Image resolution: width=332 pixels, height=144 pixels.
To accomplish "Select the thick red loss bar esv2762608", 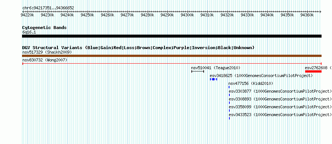I will [x=313, y=71].
